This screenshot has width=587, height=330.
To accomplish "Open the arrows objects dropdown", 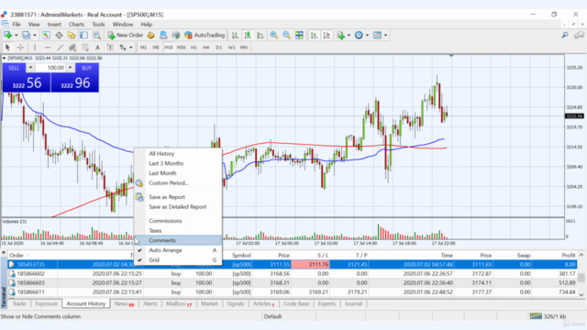I will (x=130, y=48).
